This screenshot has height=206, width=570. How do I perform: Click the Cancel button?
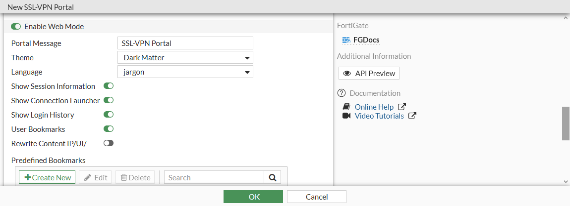point(316,197)
